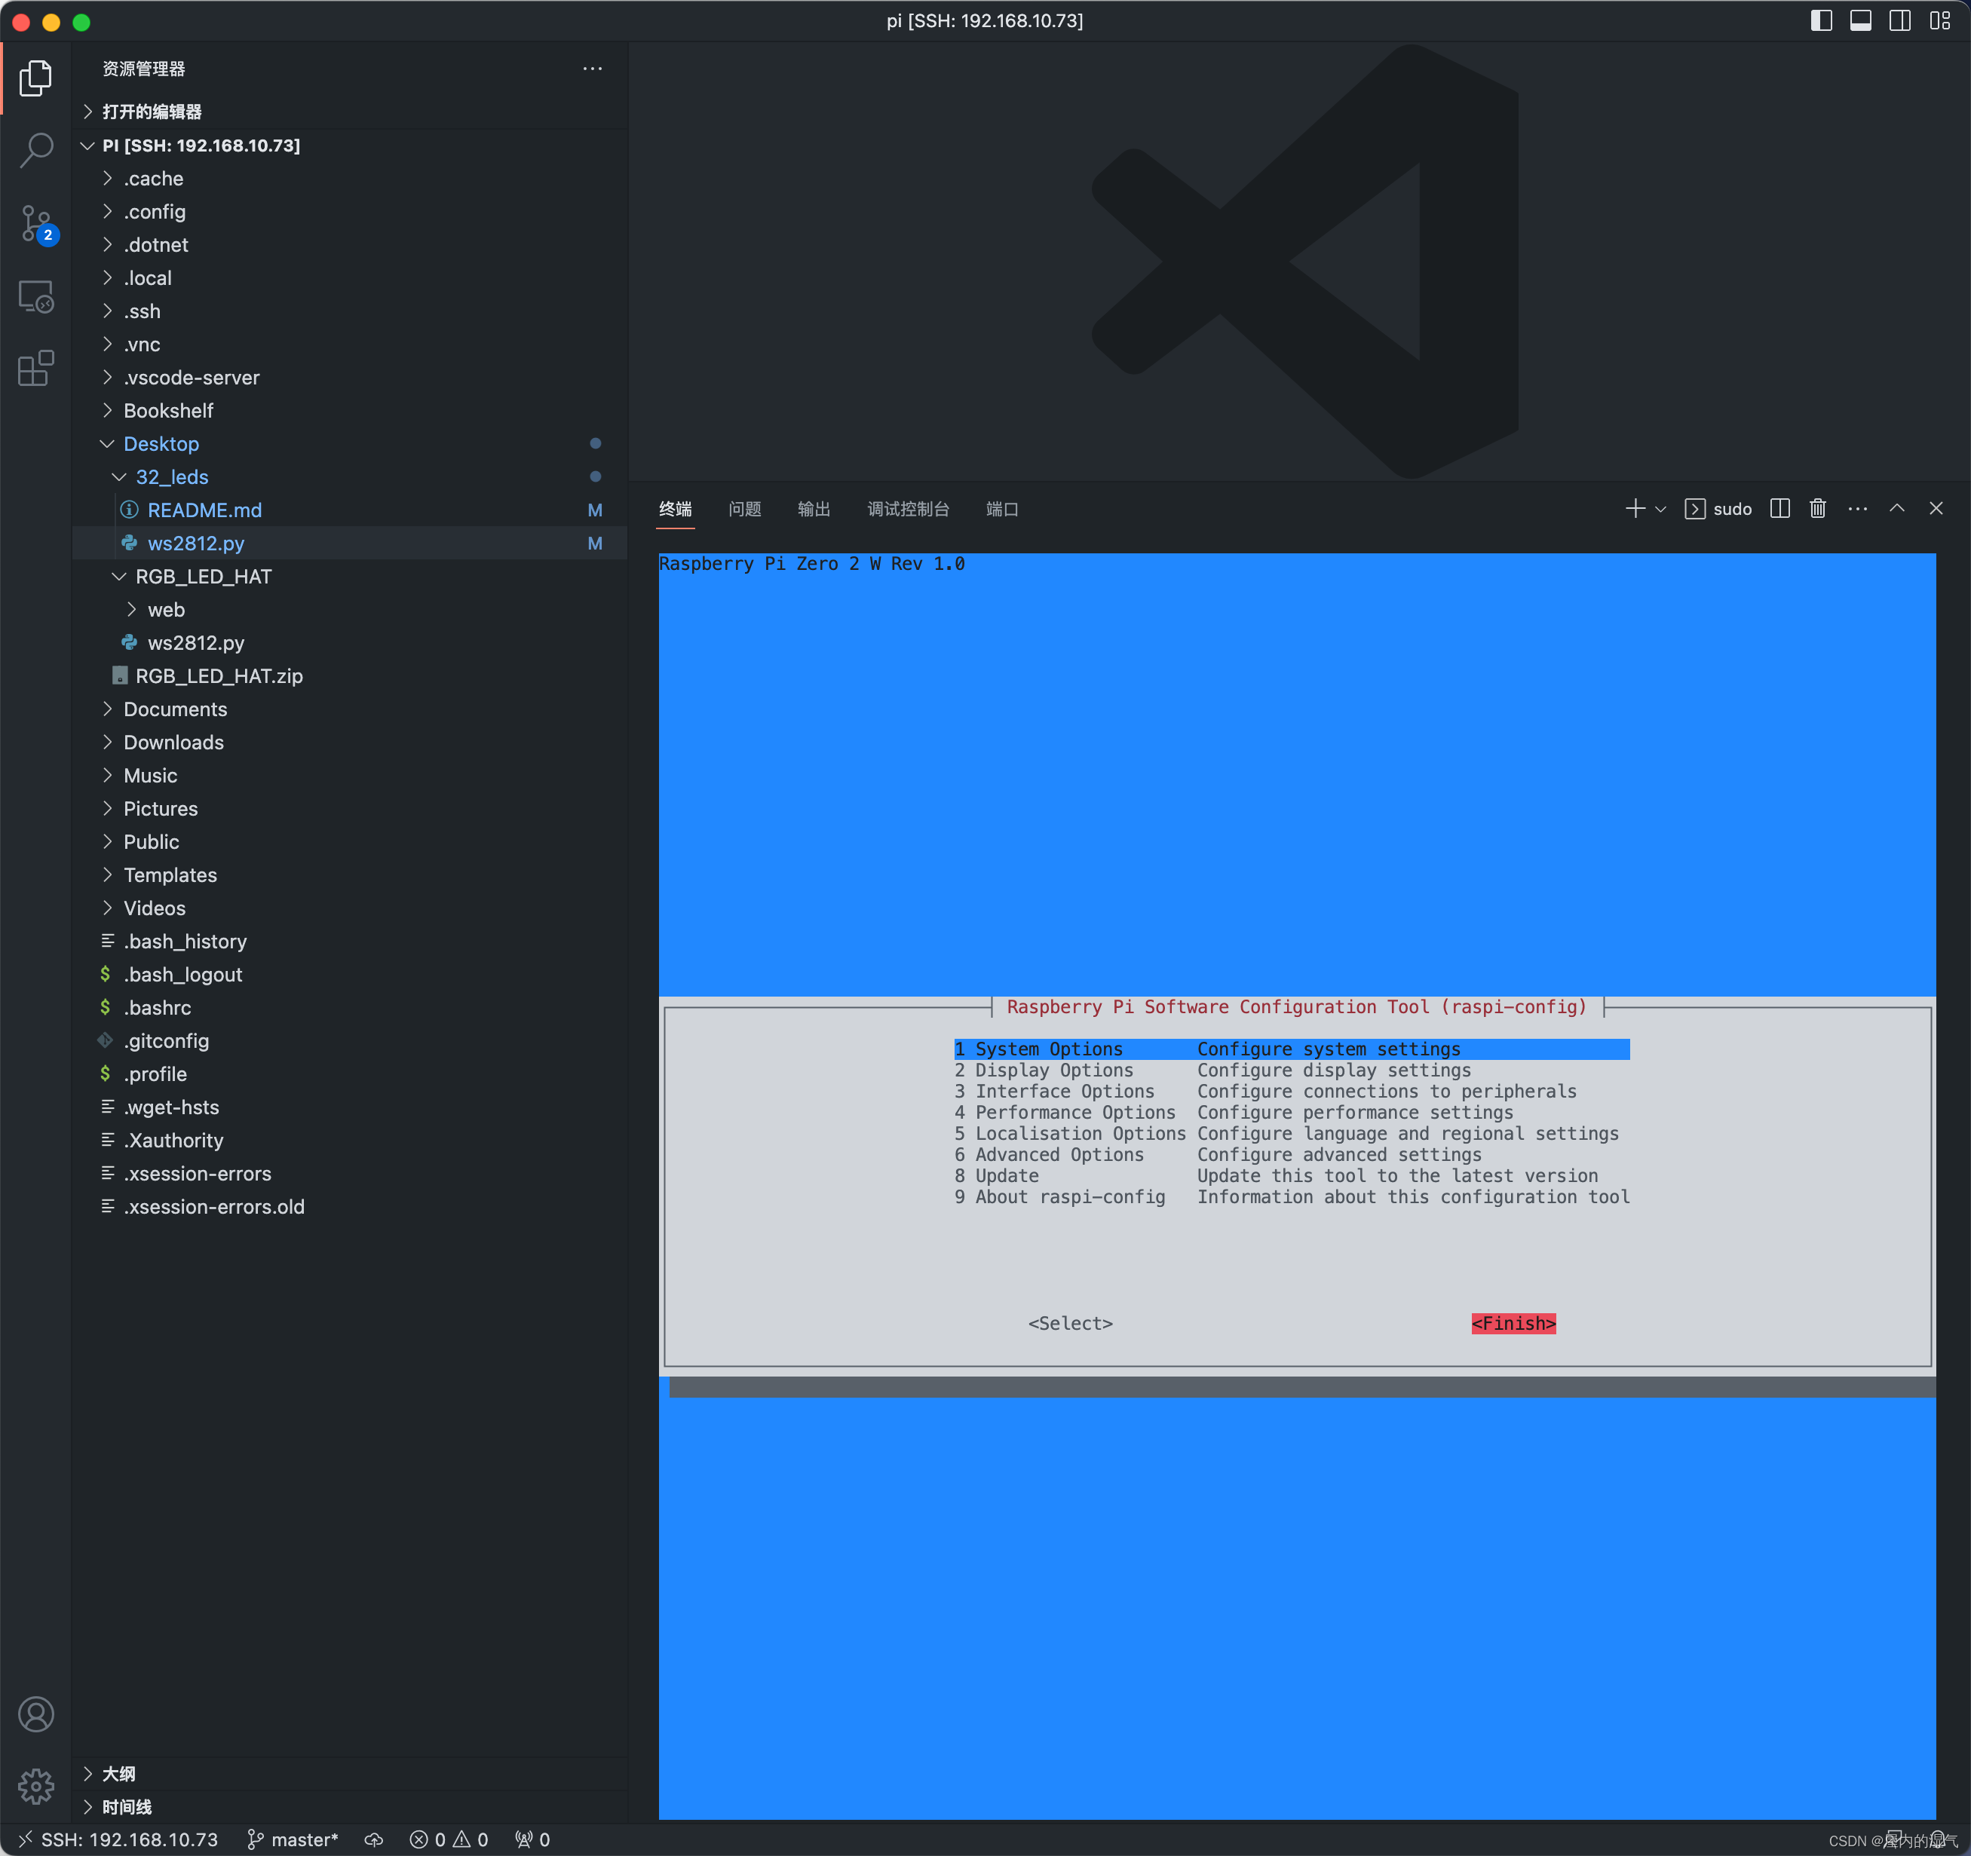Image resolution: width=1971 pixels, height=1856 pixels.
Task: Open the Remote Explorer icon
Action: tap(37, 296)
